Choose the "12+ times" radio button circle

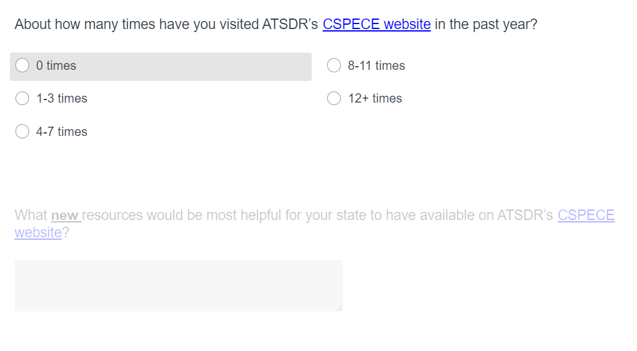[334, 98]
